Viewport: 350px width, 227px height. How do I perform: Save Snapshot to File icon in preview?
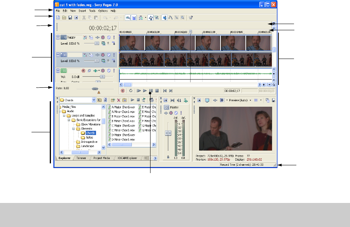click(x=273, y=100)
